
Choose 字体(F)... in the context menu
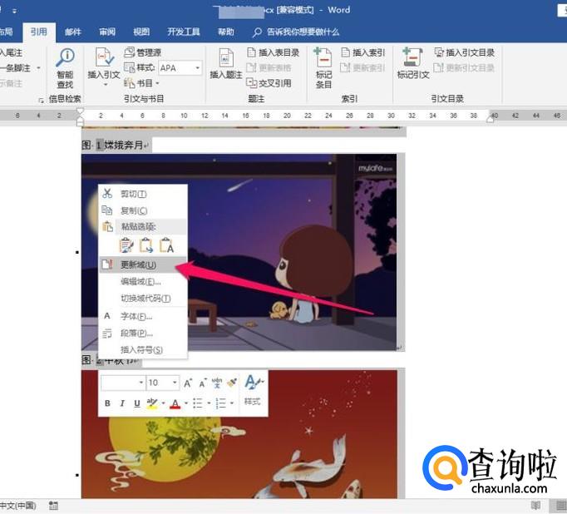(x=143, y=316)
